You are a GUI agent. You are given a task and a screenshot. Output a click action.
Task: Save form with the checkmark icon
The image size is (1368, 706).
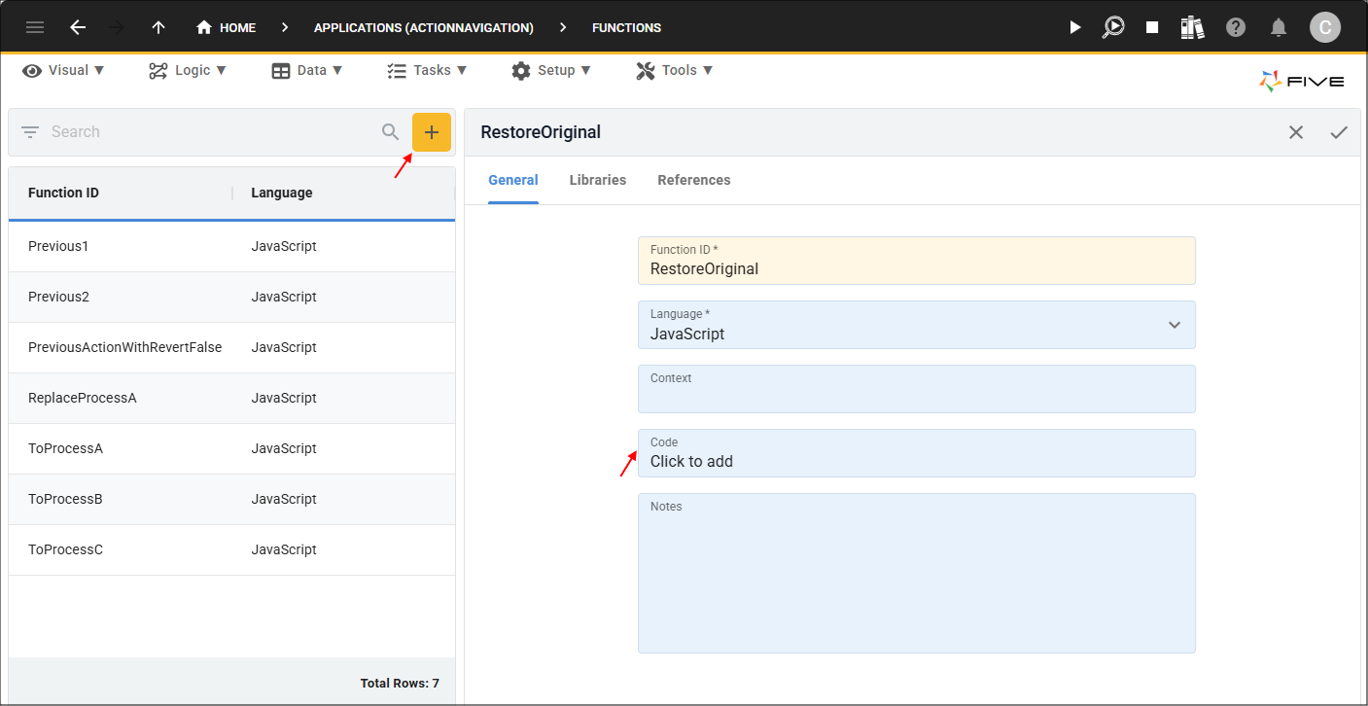1339,132
